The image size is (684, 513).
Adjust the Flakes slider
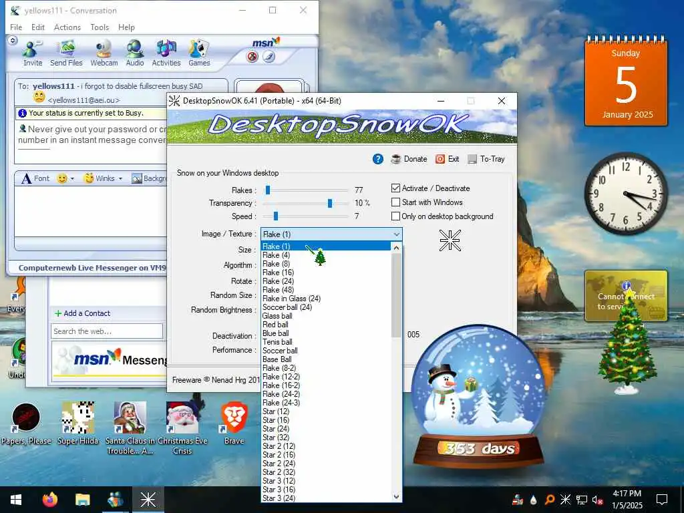[x=268, y=190]
